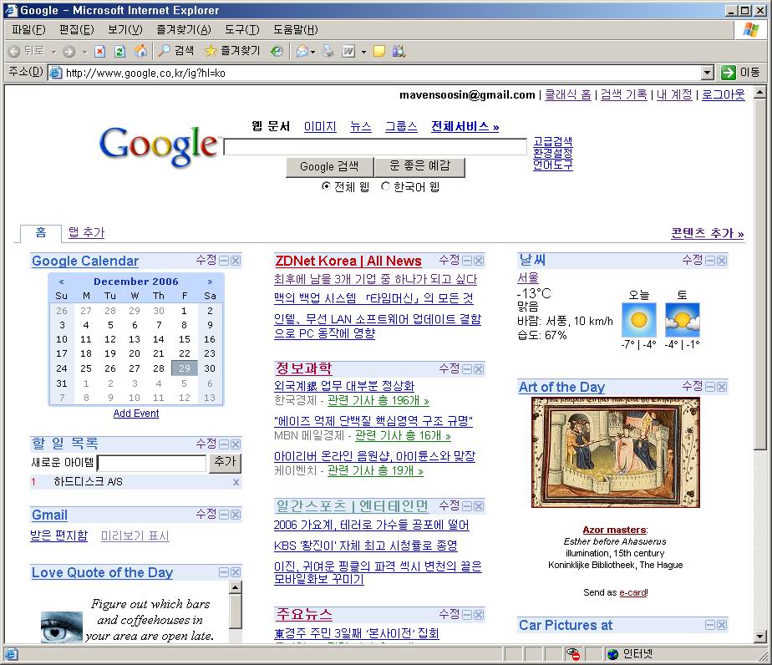The height and width of the screenshot is (665, 772).
Task: Open the 뉴스 search link
Action: click(360, 126)
